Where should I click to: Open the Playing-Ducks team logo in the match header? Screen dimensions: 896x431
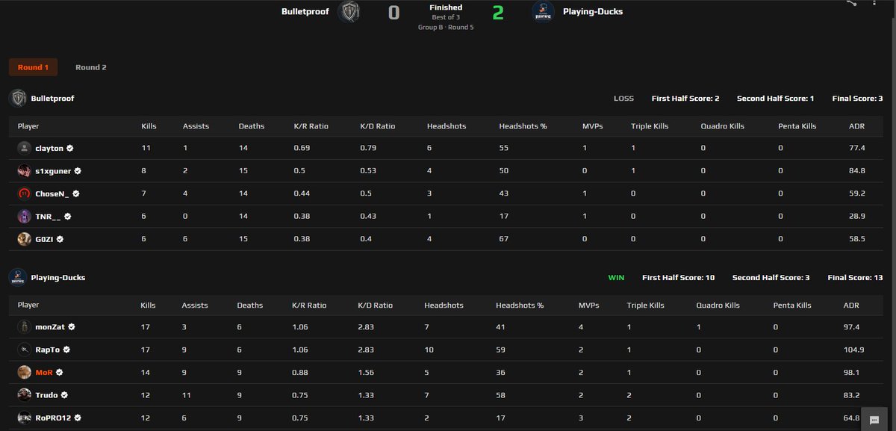[543, 12]
